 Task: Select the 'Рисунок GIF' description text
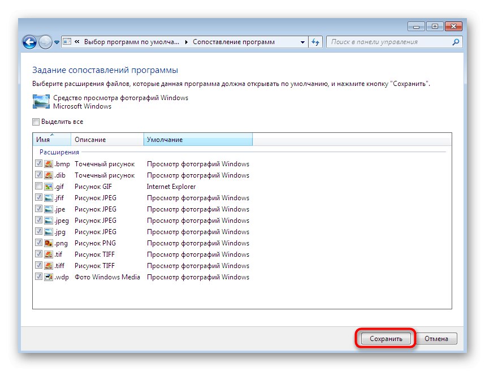pyautogui.click(x=93, y=187)
